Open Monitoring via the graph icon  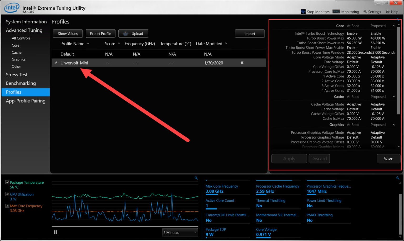(336, 12)
